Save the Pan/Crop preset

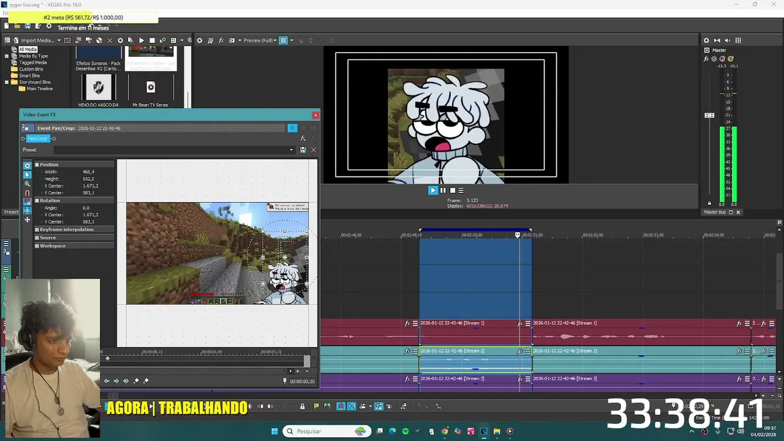tap(303, 150)
